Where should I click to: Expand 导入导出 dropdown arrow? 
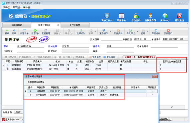(x=137, y=31)
